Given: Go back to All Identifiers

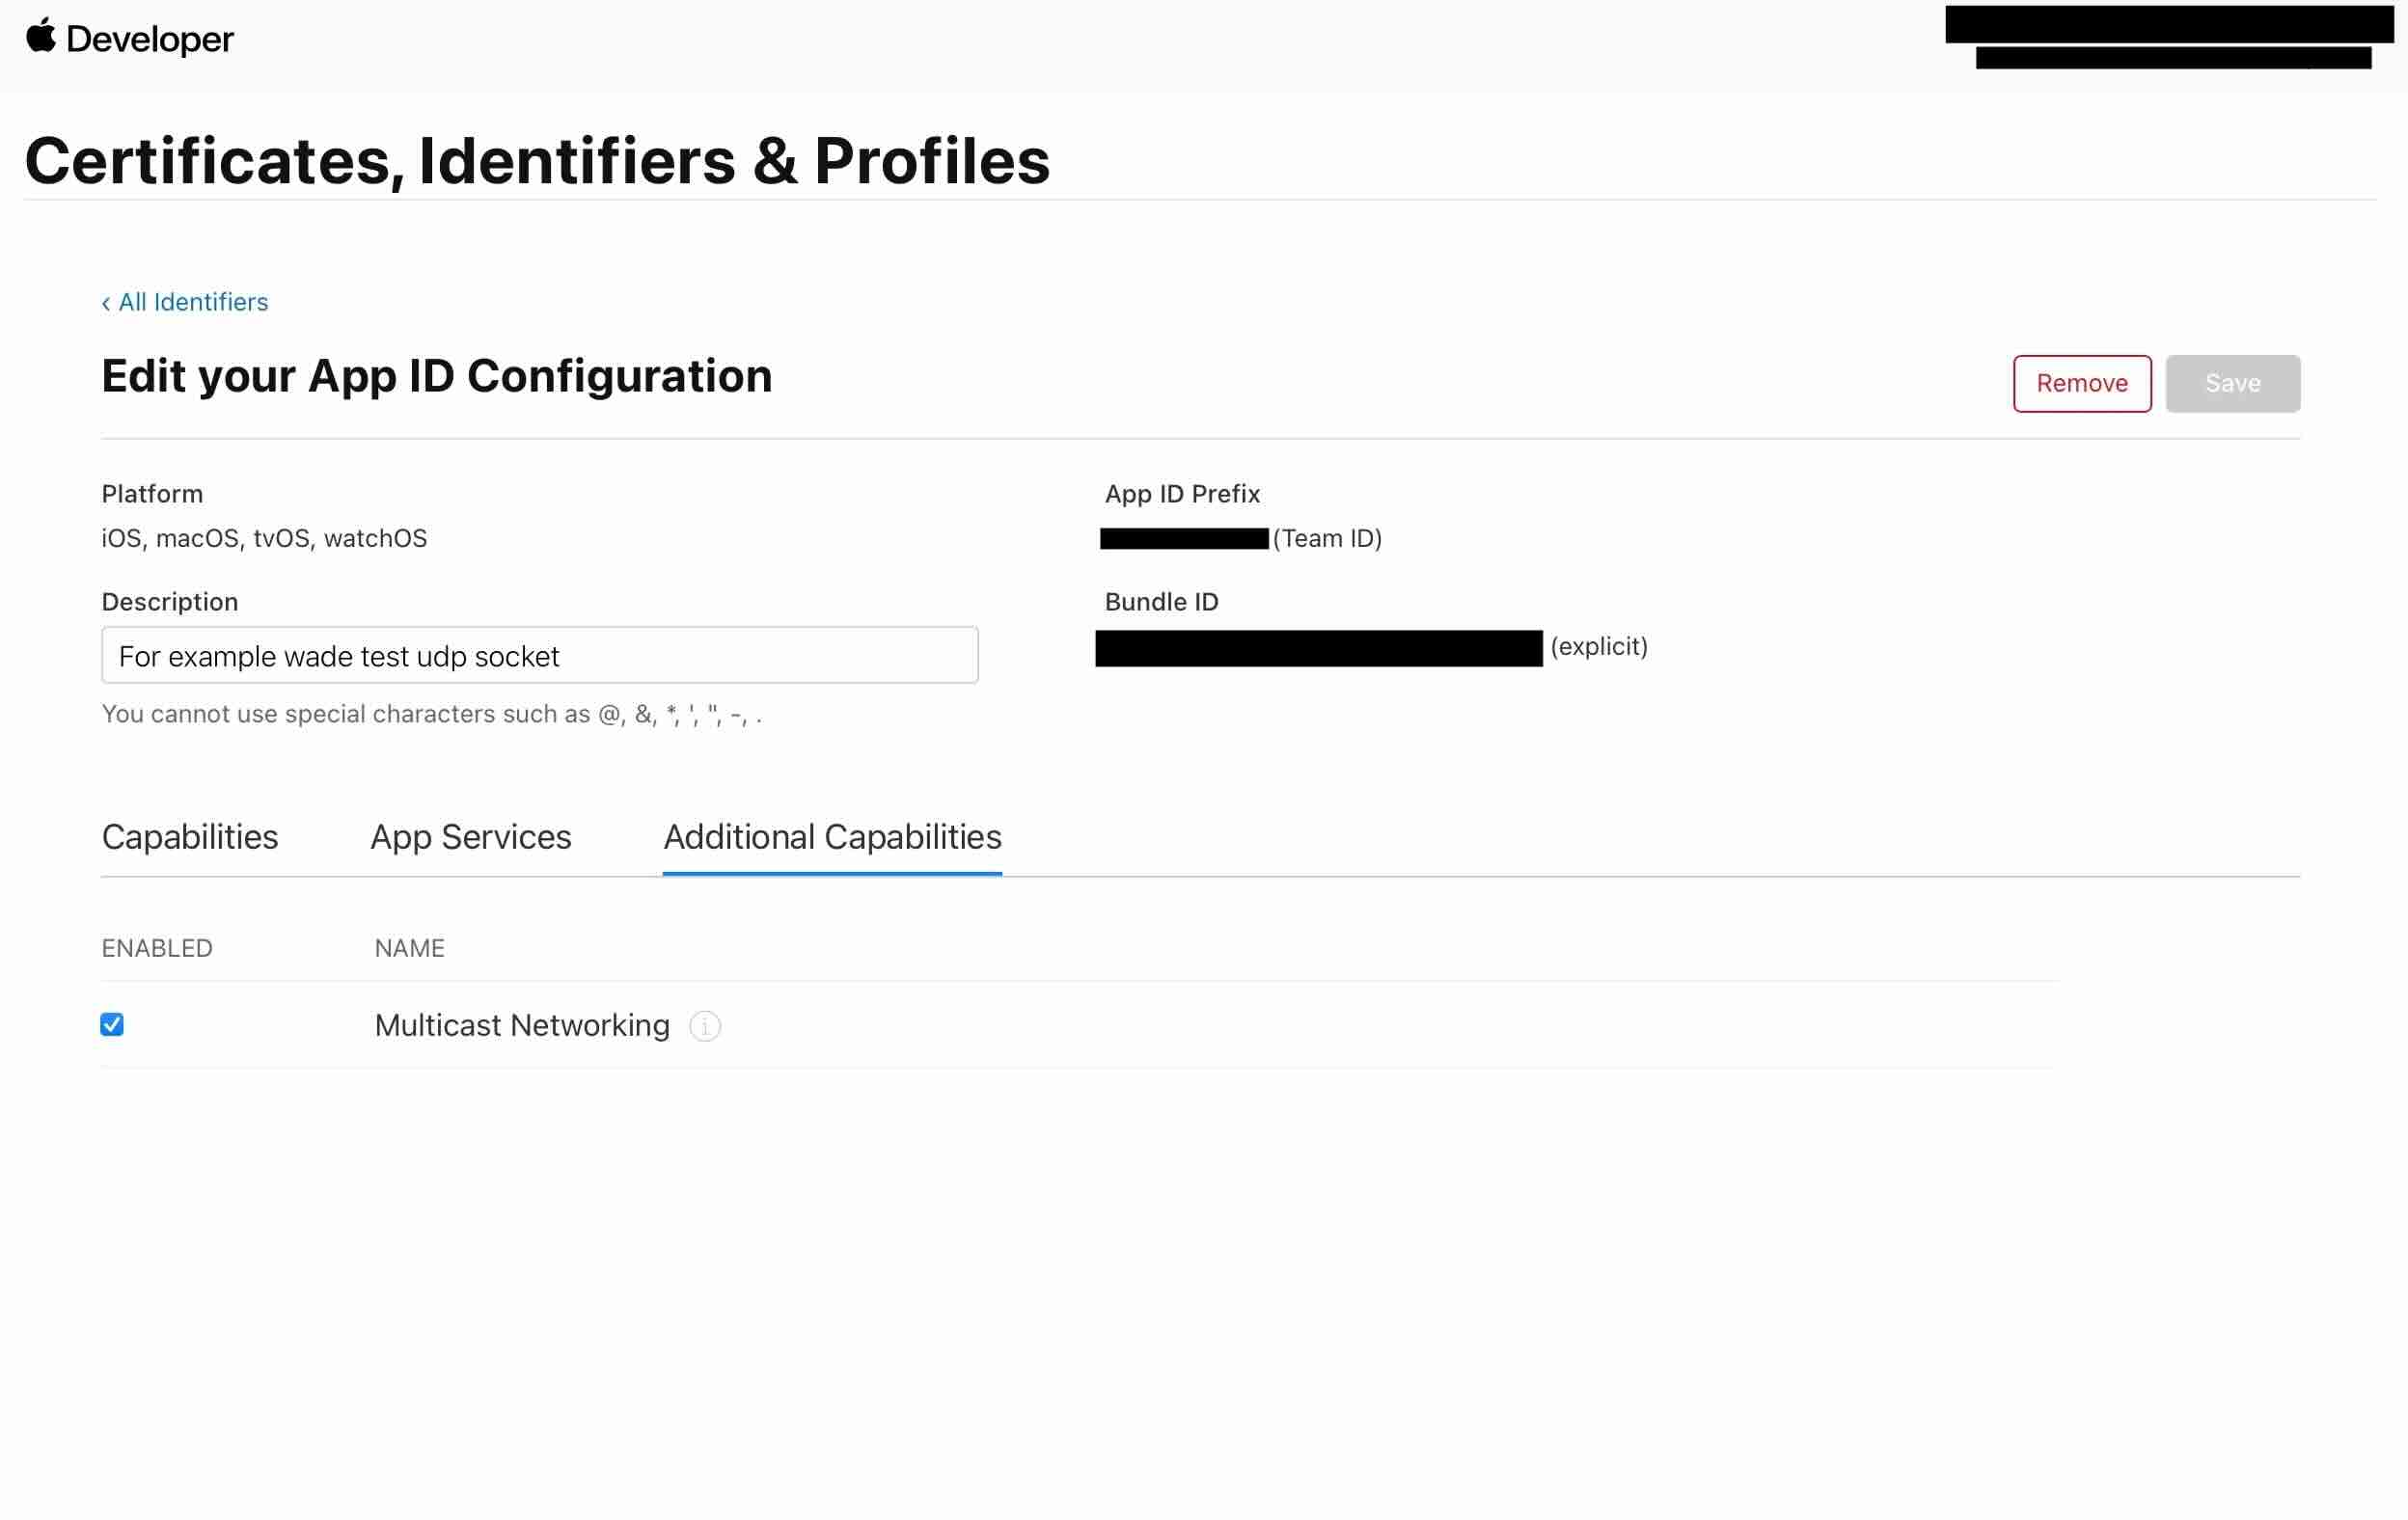Looking at the screenshot, I should click(x=185, y=302).
